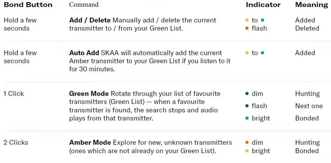Click the 1 Click bond button label

[14, 94]
